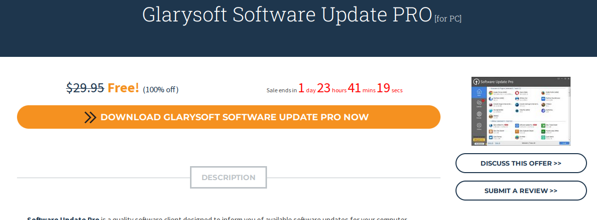Viewport: 597px width, 220px height.
Task: Switch to the Description tab
Action: pyautogui.click(x=228, y=178)
